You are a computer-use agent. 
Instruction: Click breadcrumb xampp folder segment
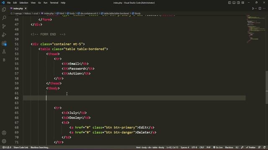point(18,13)
